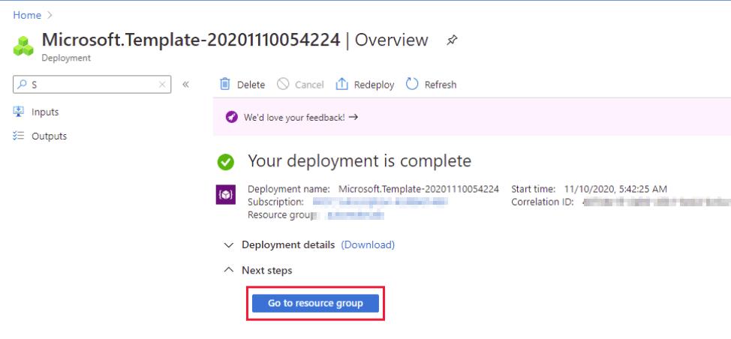Click the green deployment complete checkmark
This screenshot has width=731, height=339.
tap(224, 161)
